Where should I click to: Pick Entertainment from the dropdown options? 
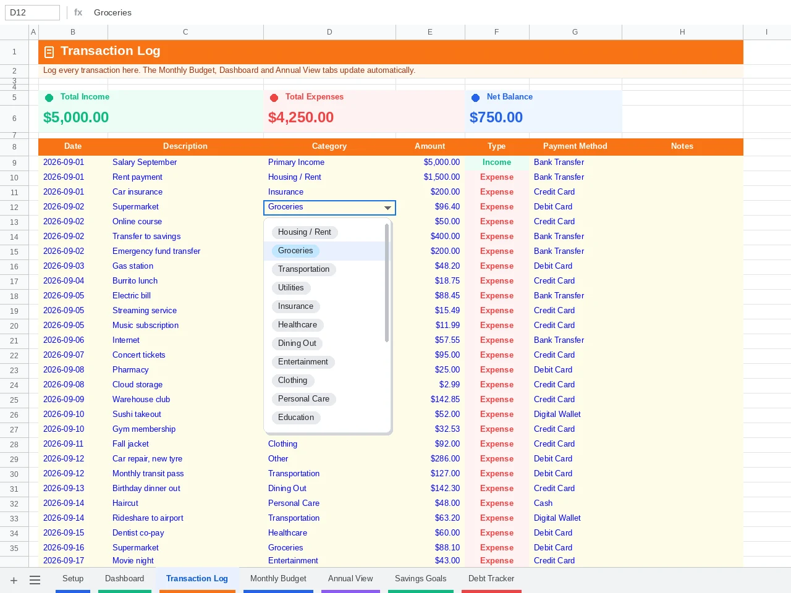pyautogui.click(x=303, y=362)
